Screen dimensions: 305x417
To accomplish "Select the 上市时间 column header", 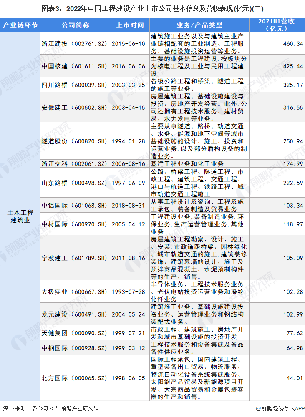I will coord(130,25).
